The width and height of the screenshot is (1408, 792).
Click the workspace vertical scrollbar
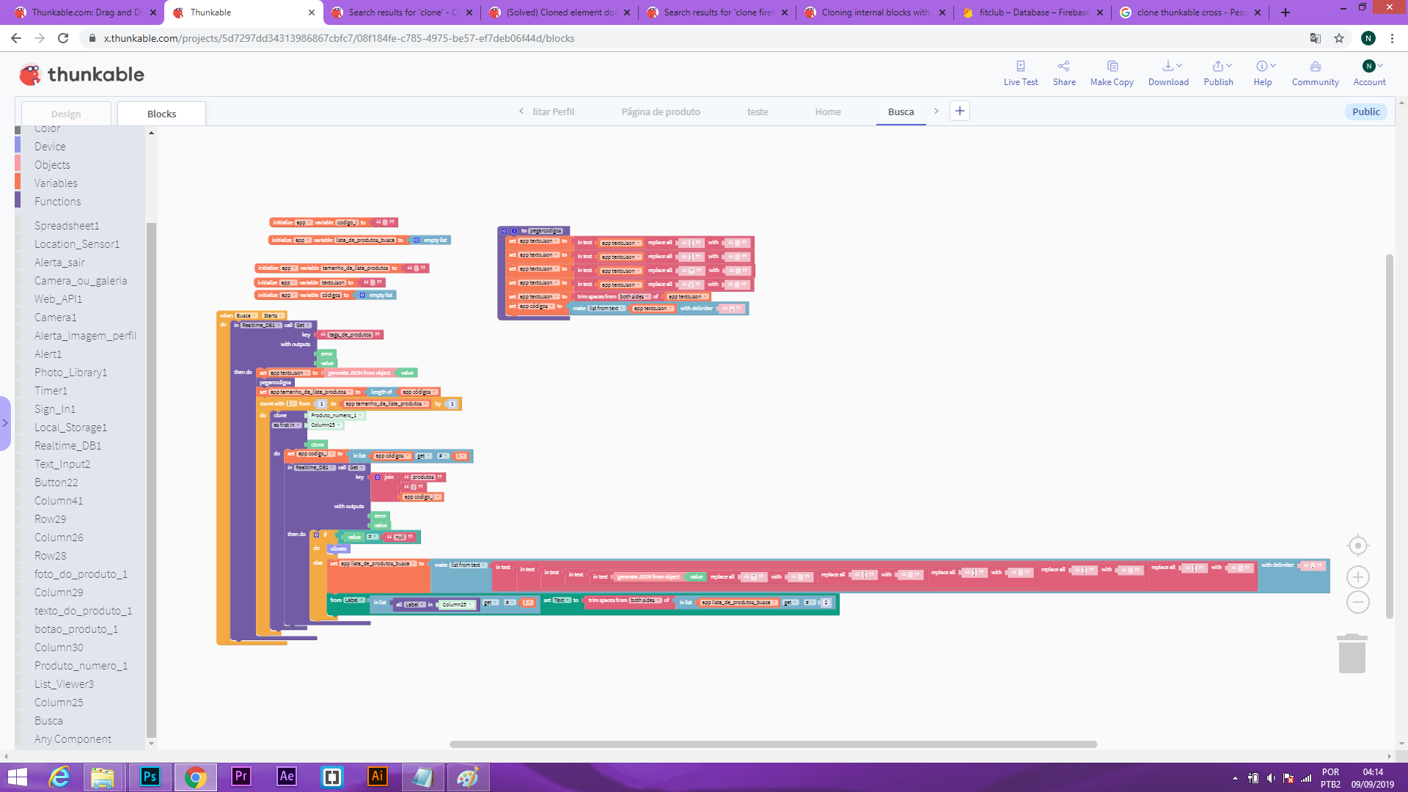tap(1389, 436)
